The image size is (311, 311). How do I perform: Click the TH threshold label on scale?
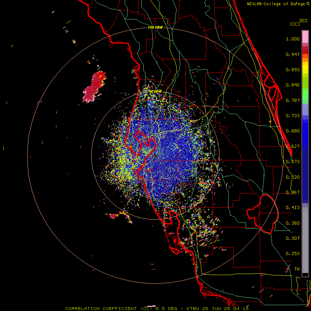pos(297,269)
